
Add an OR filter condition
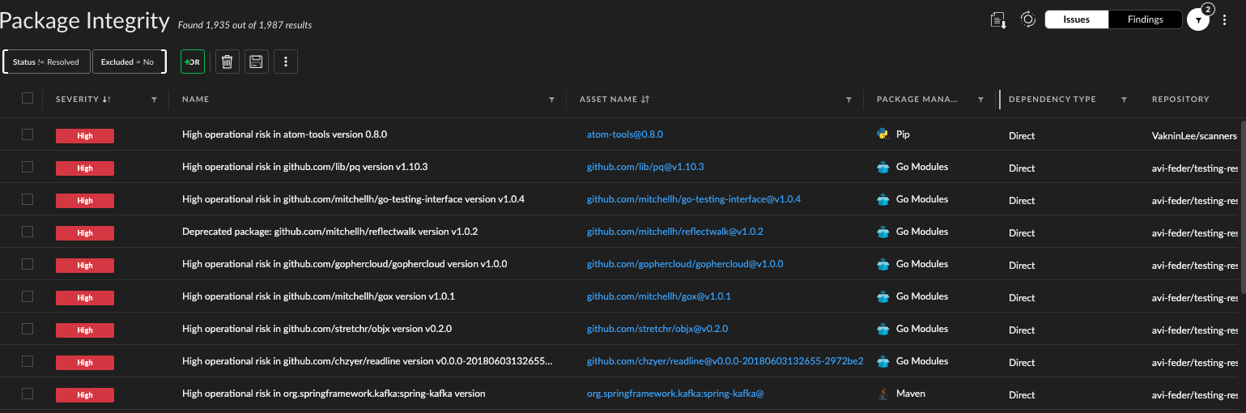pyautogui.click(x=193, y=62)
